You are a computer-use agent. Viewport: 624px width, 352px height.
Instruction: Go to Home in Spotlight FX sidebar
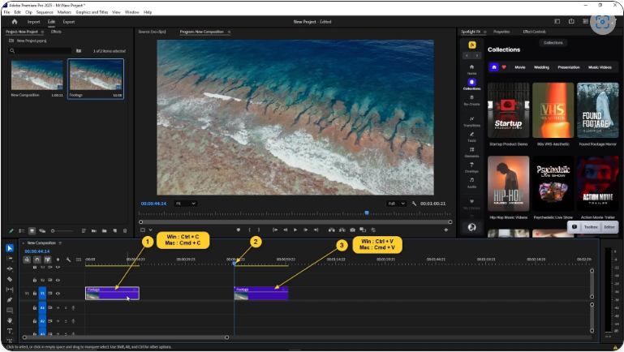pos(472,69)
